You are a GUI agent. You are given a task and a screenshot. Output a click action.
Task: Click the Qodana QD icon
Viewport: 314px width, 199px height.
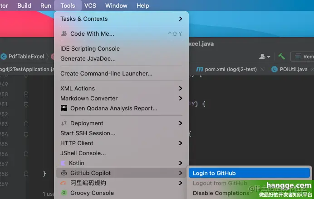tap(64, 108)
